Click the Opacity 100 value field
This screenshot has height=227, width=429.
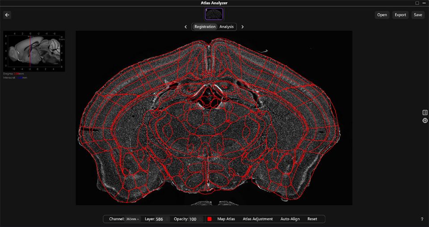pyautogui.click(x=194, y=219)
